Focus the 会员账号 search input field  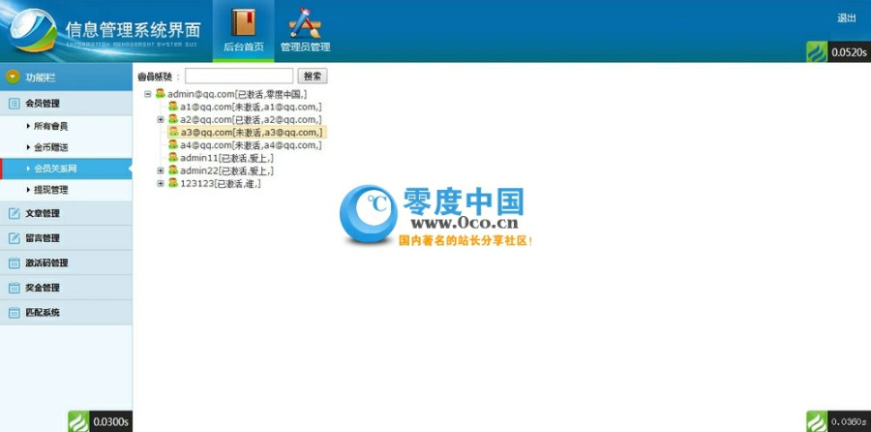pyautogui.click(x=239, y=77)
